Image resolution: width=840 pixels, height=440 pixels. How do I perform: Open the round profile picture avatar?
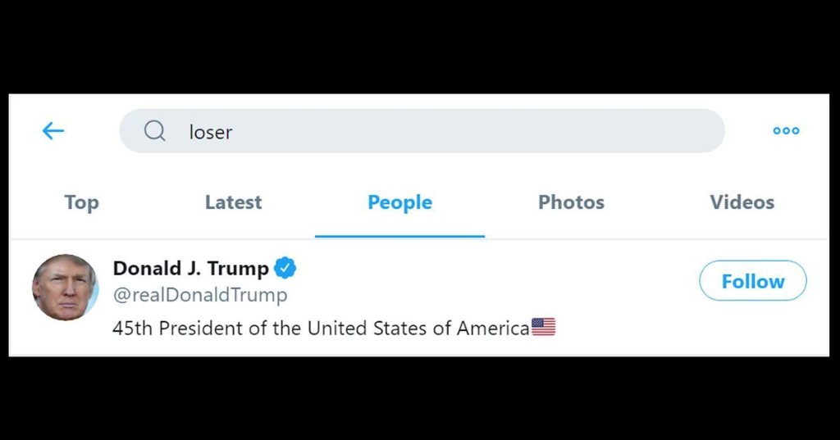[x=65, y=287]
